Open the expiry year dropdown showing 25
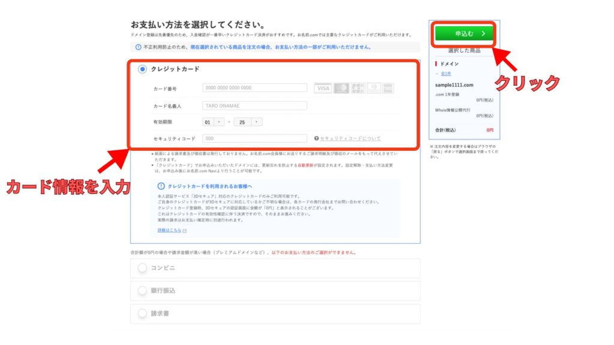 pos(248,122)
